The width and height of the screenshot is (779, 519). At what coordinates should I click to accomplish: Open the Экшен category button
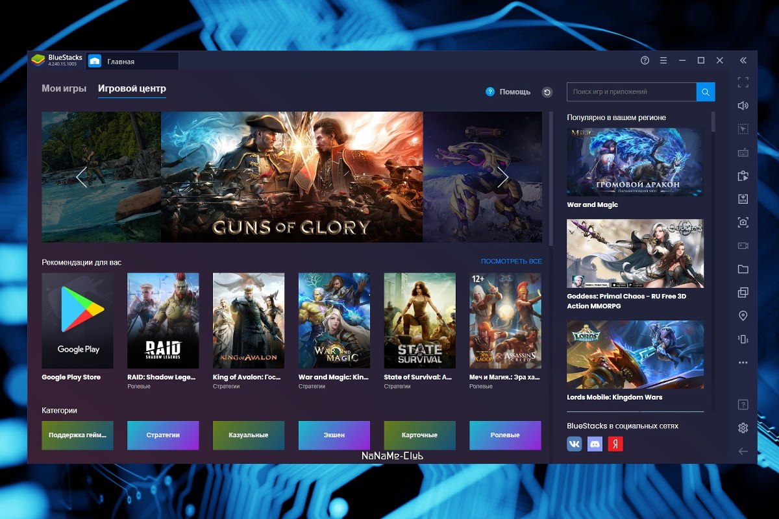point(334,435)
